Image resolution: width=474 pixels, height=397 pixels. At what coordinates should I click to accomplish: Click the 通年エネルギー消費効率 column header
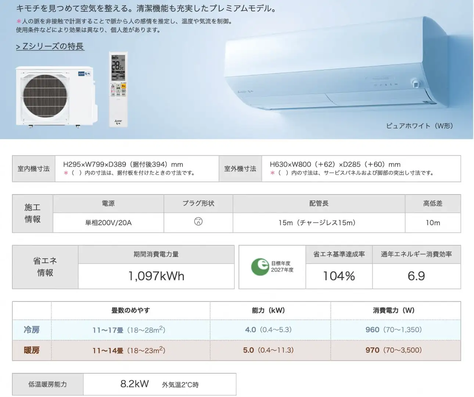[417, 254]
